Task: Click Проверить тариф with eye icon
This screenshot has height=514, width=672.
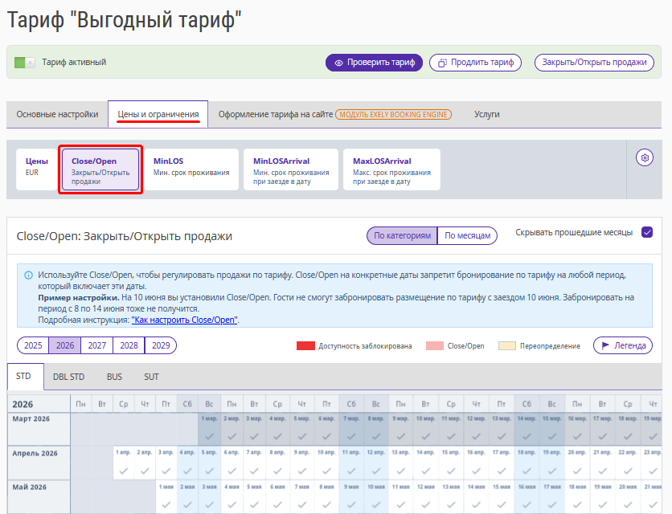Action: [374, 63]
